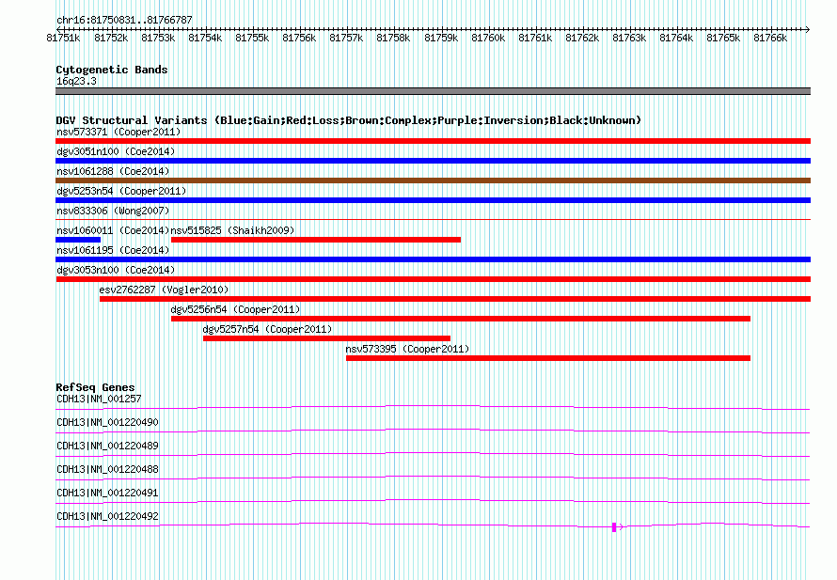Click the 16q23.3 band label
Image resolution: width=837 pixels, height=580 pixels.
click(x=76, y=81)
